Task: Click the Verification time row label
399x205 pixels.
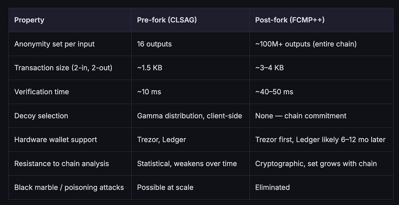Action: click(x=42, y=92)
